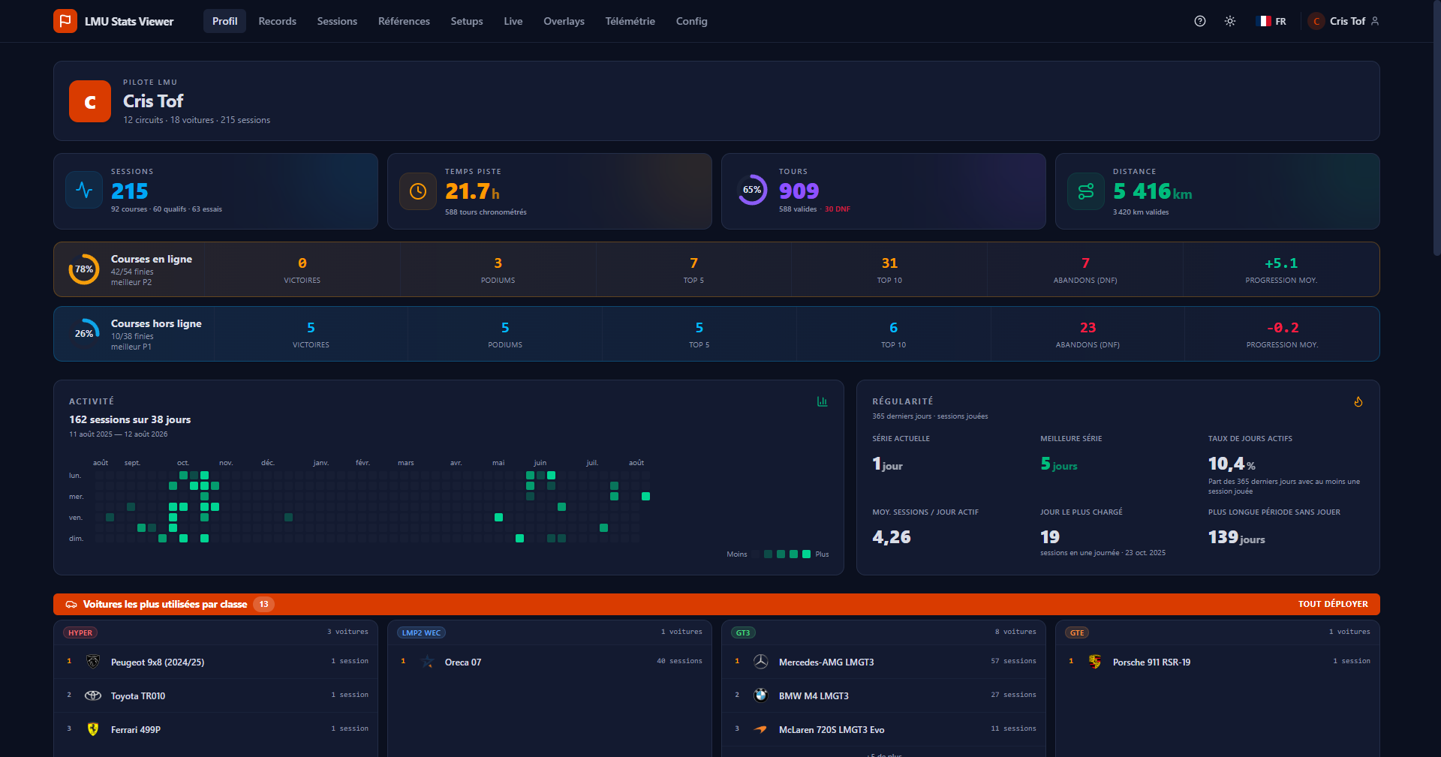Toggle the activity bar chart view icon
The height and width of the screenshot is (757, 1441).
(x=822, y=401)
